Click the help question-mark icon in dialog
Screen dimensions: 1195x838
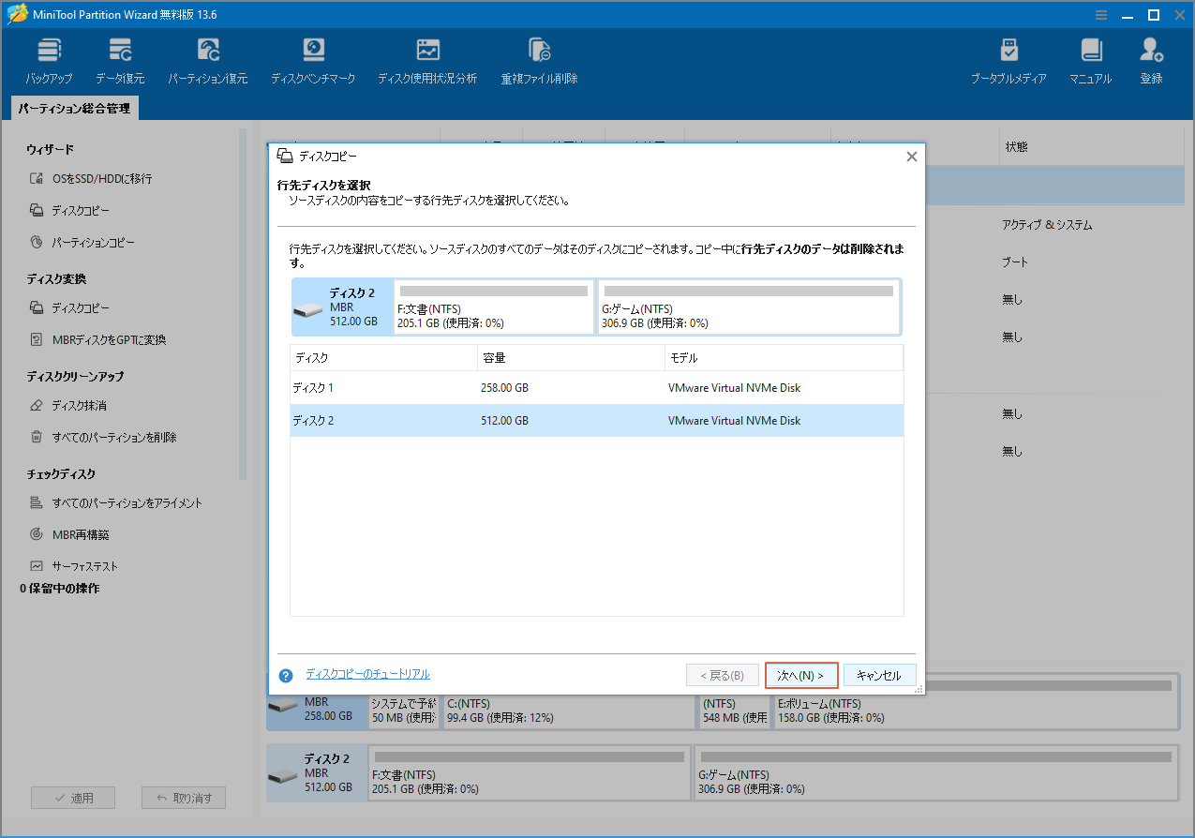tap(286, 675)
